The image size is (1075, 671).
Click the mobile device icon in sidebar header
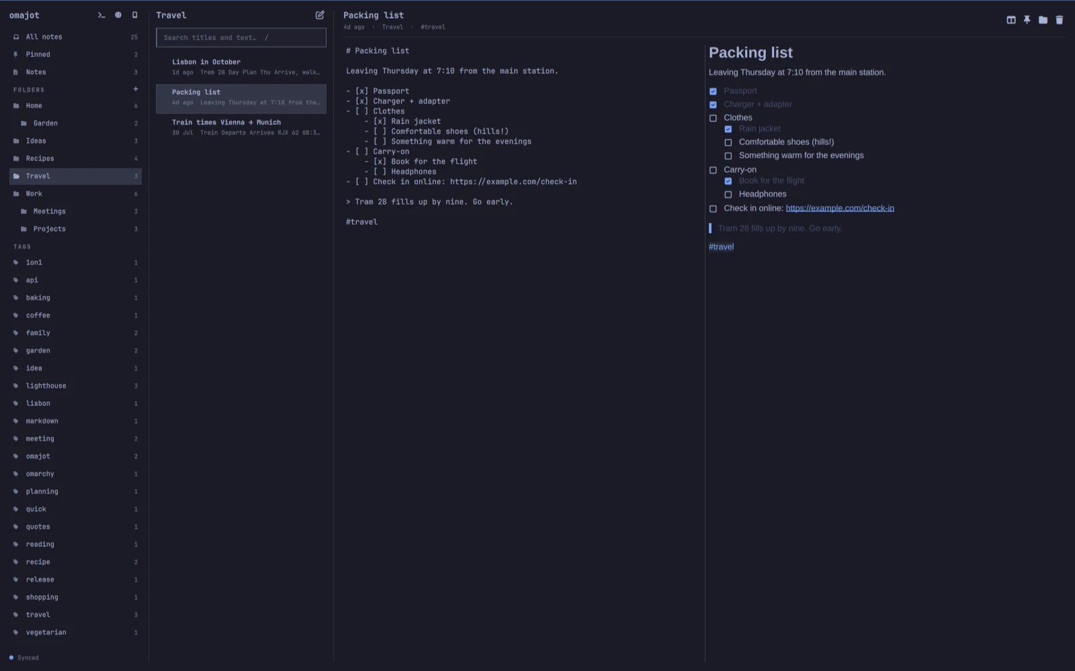pyautogui.click(x=134, y=15)
